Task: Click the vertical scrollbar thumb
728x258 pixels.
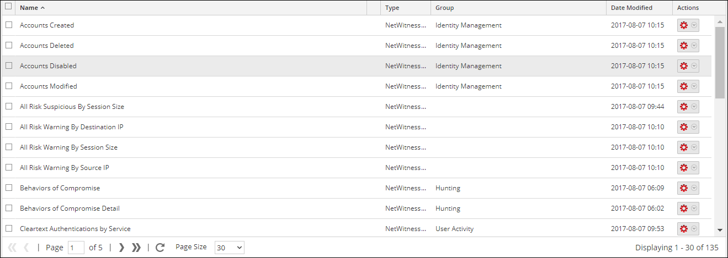Action: 720,62
